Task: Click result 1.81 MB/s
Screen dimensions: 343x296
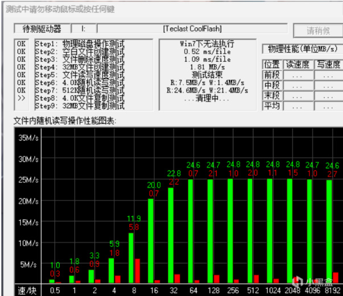Action: pos(207,67)
